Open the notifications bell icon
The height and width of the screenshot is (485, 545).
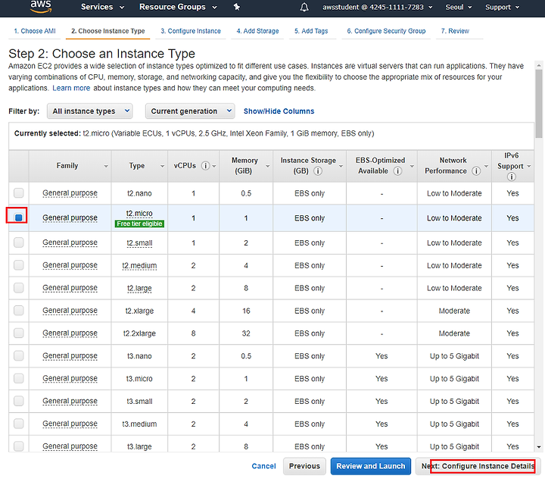[x=304, y=7]
